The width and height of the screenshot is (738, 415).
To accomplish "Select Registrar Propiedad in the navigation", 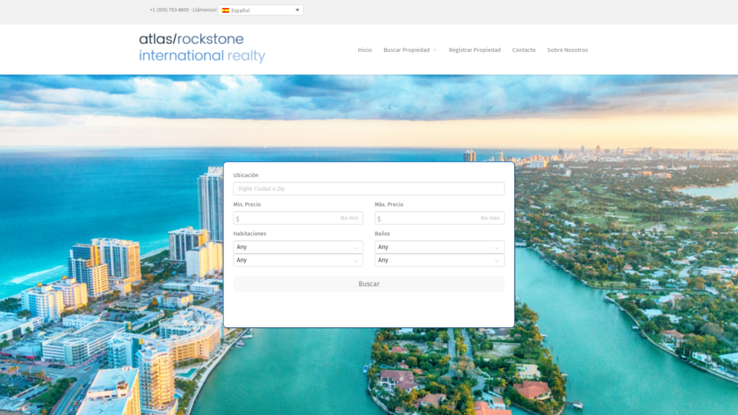I will [474, 50].
